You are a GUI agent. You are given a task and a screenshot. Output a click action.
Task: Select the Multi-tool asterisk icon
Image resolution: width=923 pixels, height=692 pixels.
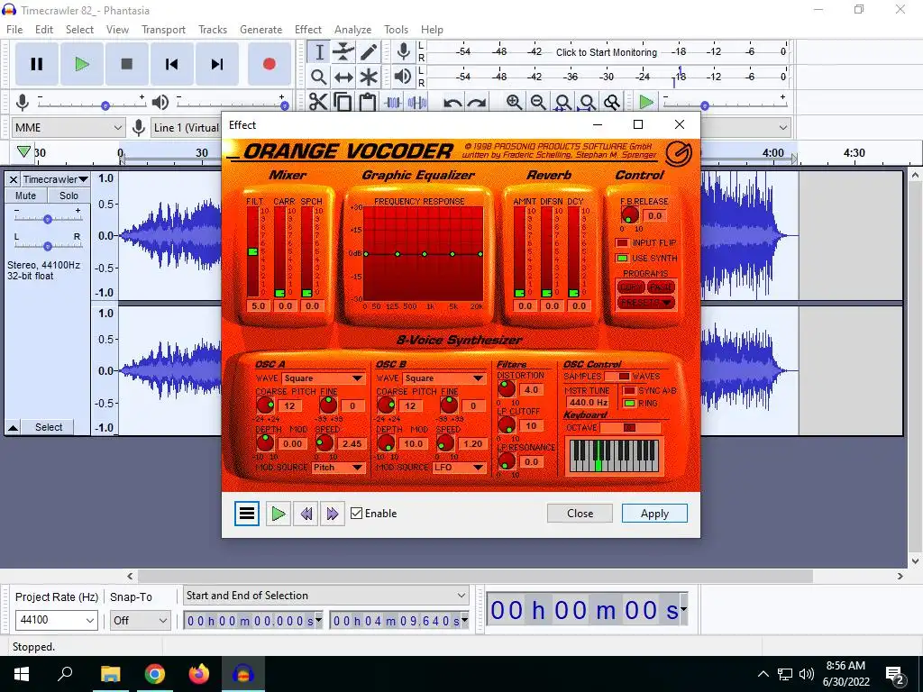click(x=369, y=77)
